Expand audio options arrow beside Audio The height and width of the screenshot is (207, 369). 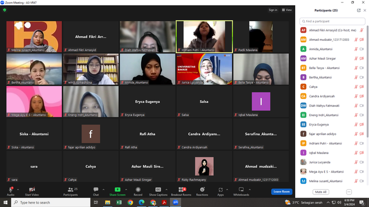point(18,190)
